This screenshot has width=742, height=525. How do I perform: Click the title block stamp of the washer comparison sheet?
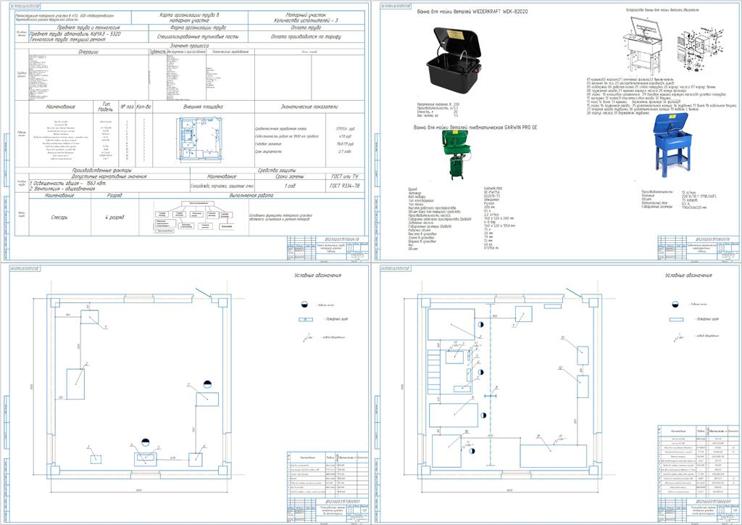699,247
